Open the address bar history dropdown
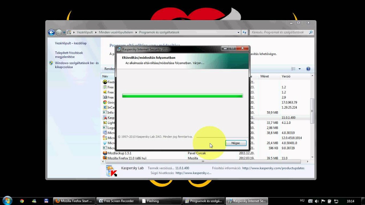This screenshot has width=365, height=205. tap(238, 32)
